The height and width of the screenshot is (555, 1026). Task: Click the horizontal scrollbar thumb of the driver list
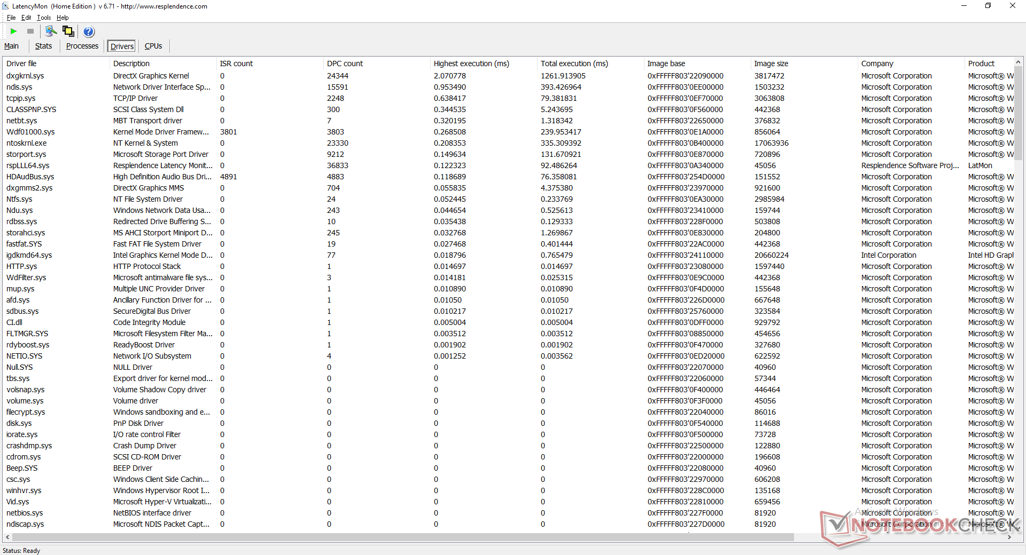403,537
